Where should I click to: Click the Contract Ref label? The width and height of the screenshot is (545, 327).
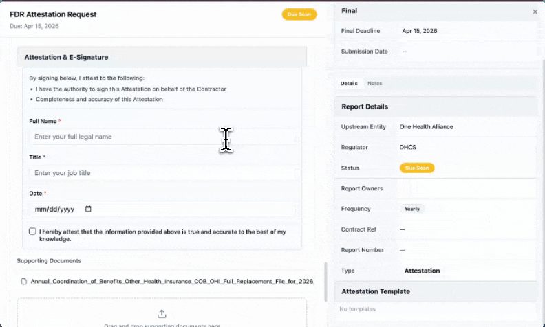(x=359, y=229)
